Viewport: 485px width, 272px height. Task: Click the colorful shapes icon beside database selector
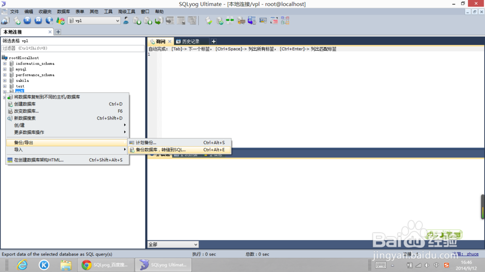pos(60,21)
